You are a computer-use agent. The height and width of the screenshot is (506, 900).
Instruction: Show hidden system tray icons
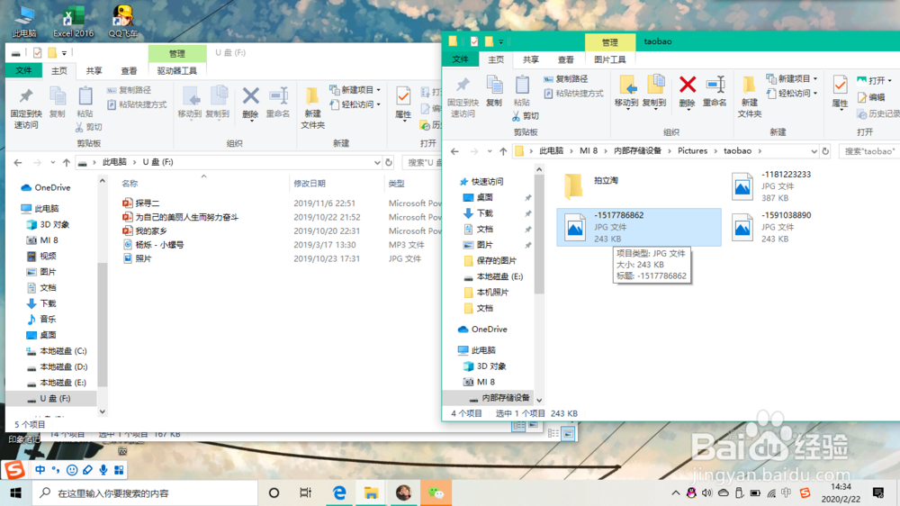pos(676,492)
